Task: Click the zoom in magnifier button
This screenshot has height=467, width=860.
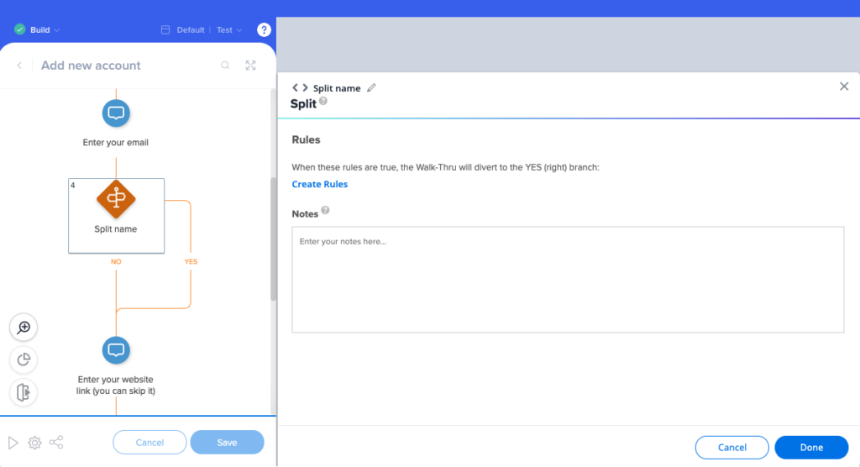Action: coord(24,328)
